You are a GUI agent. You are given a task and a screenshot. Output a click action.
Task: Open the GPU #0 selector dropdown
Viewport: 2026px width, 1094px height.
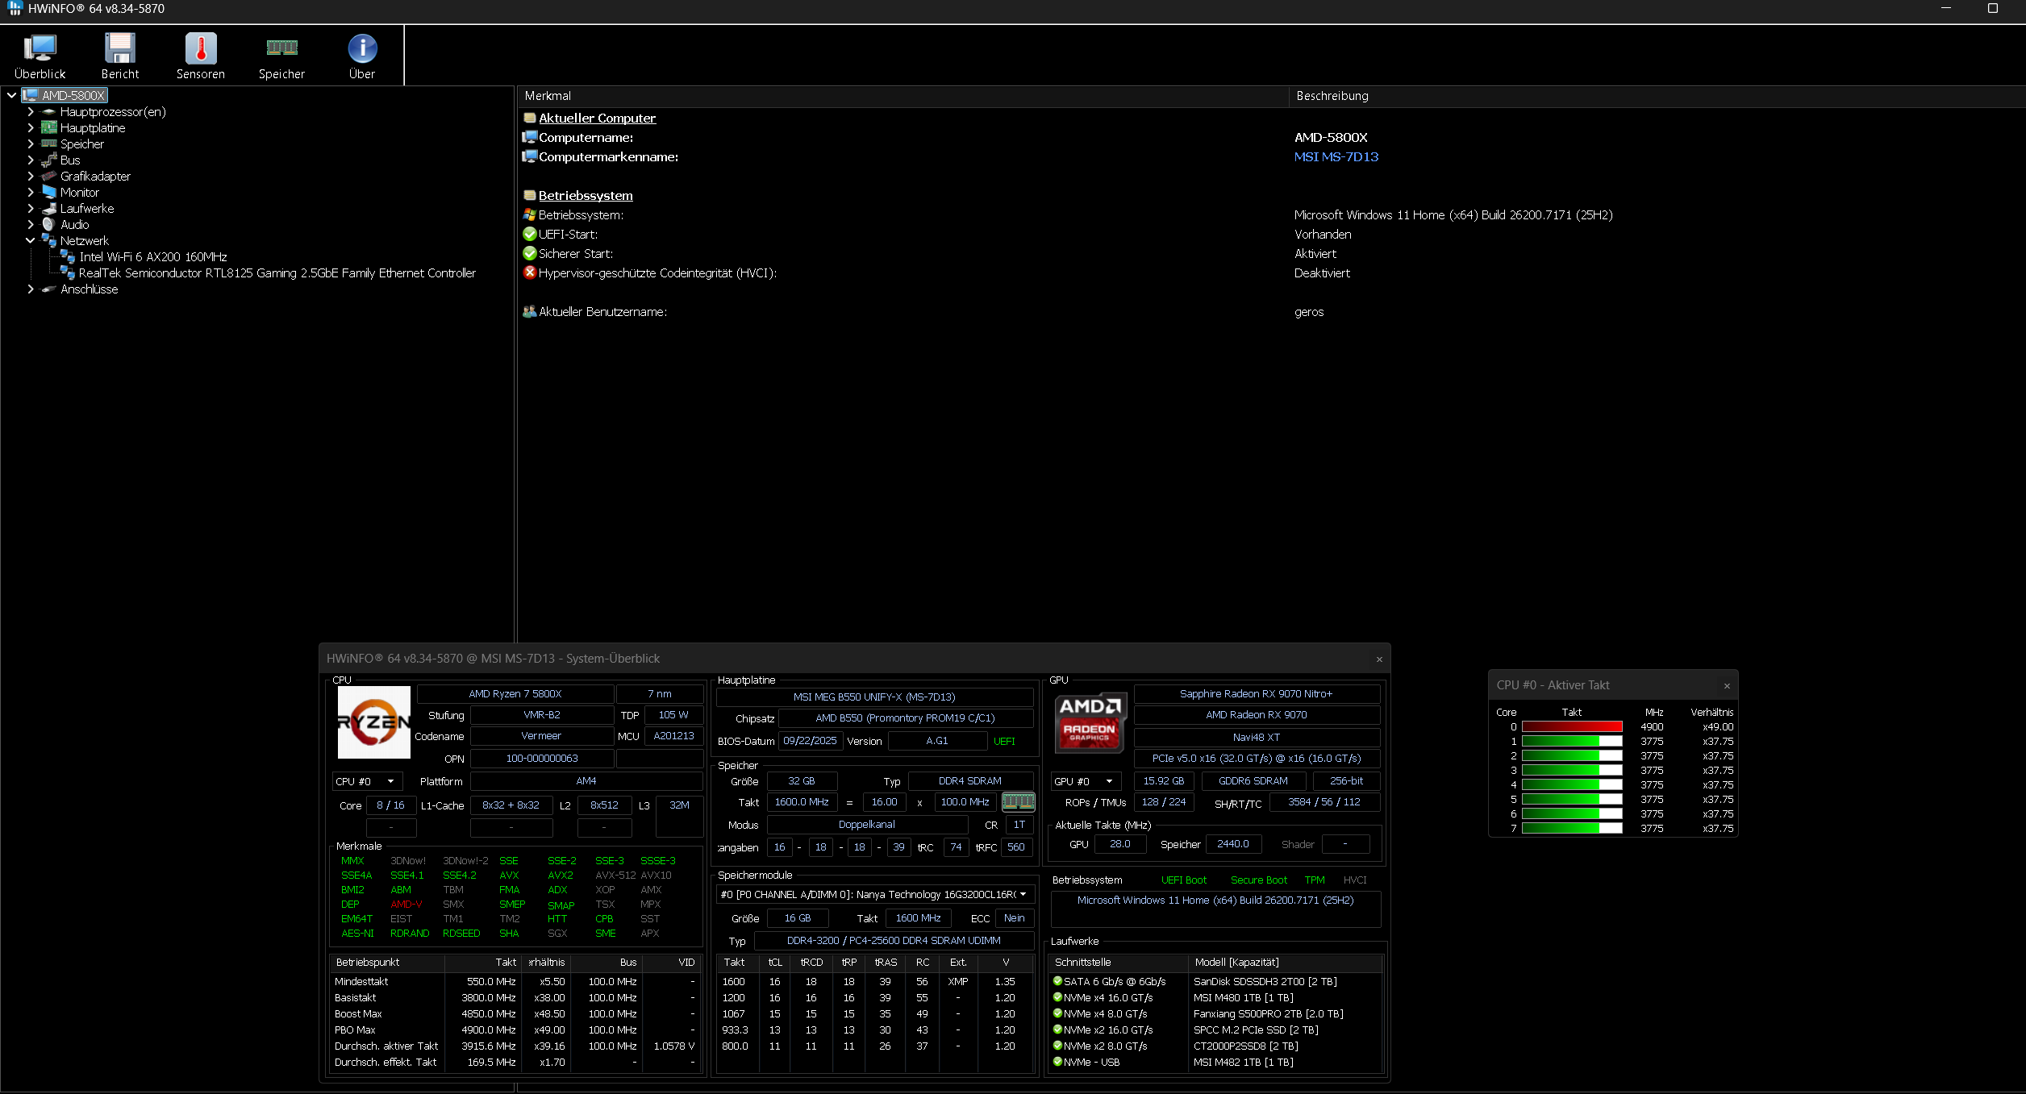point(1086,781)
